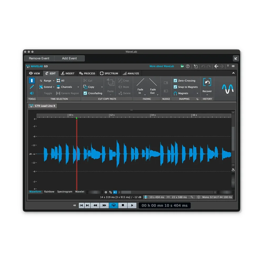
Task: Click the audio info icon in status bar
Action: pos(199,197)
